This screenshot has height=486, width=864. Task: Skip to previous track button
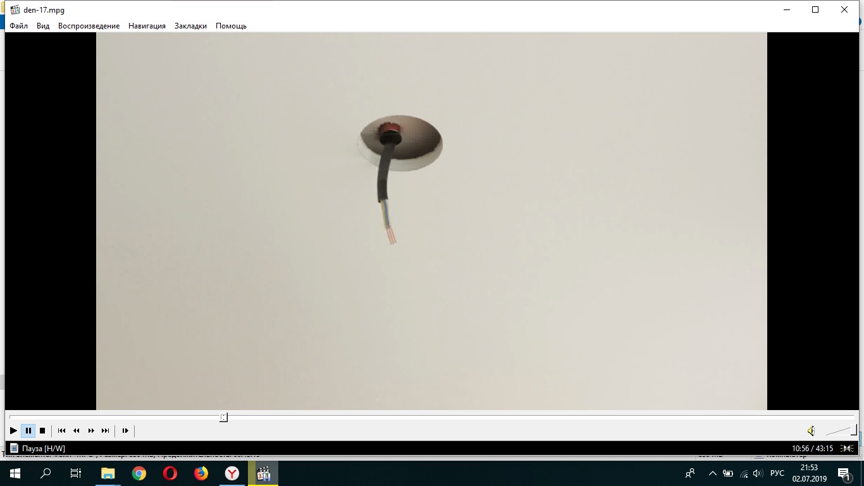[x=61, y=430]
